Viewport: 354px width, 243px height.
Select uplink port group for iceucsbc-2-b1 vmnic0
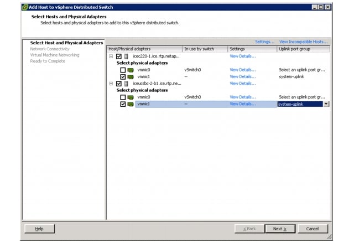pos(302,97)
